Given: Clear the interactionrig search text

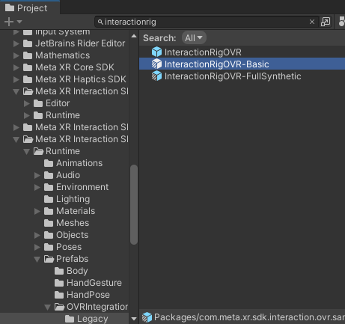Looking at the screenshot, I should [x=312, y=22].
